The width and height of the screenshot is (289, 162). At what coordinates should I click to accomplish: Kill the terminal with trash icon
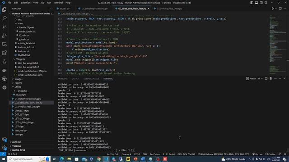[270, 79]
